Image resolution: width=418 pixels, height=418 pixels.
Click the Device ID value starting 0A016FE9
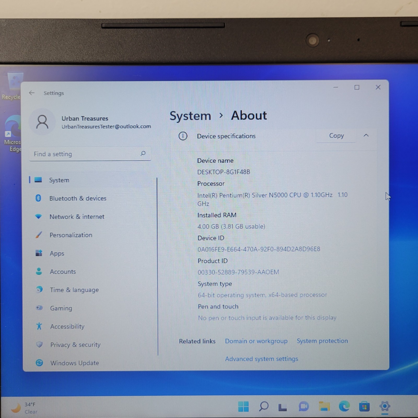[x=259, y=249]
